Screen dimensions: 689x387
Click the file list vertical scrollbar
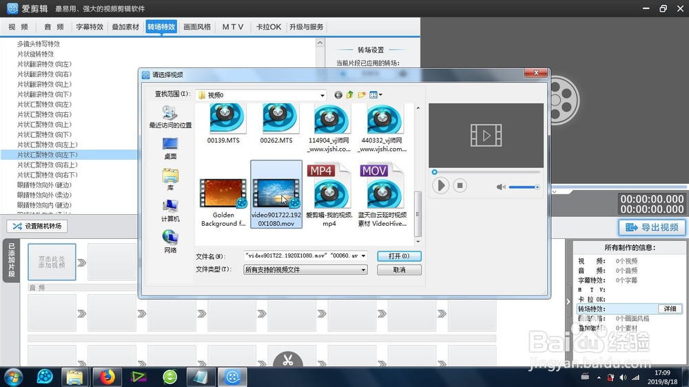click(418, 214)
